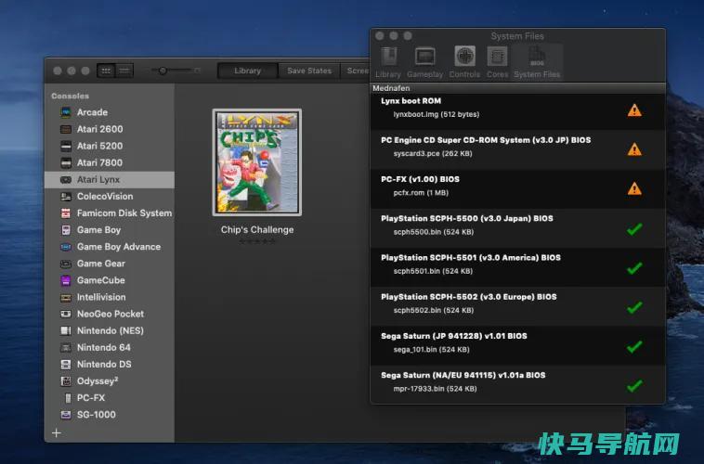
Task: Select Intellivision console
Action: click(109, 297)
